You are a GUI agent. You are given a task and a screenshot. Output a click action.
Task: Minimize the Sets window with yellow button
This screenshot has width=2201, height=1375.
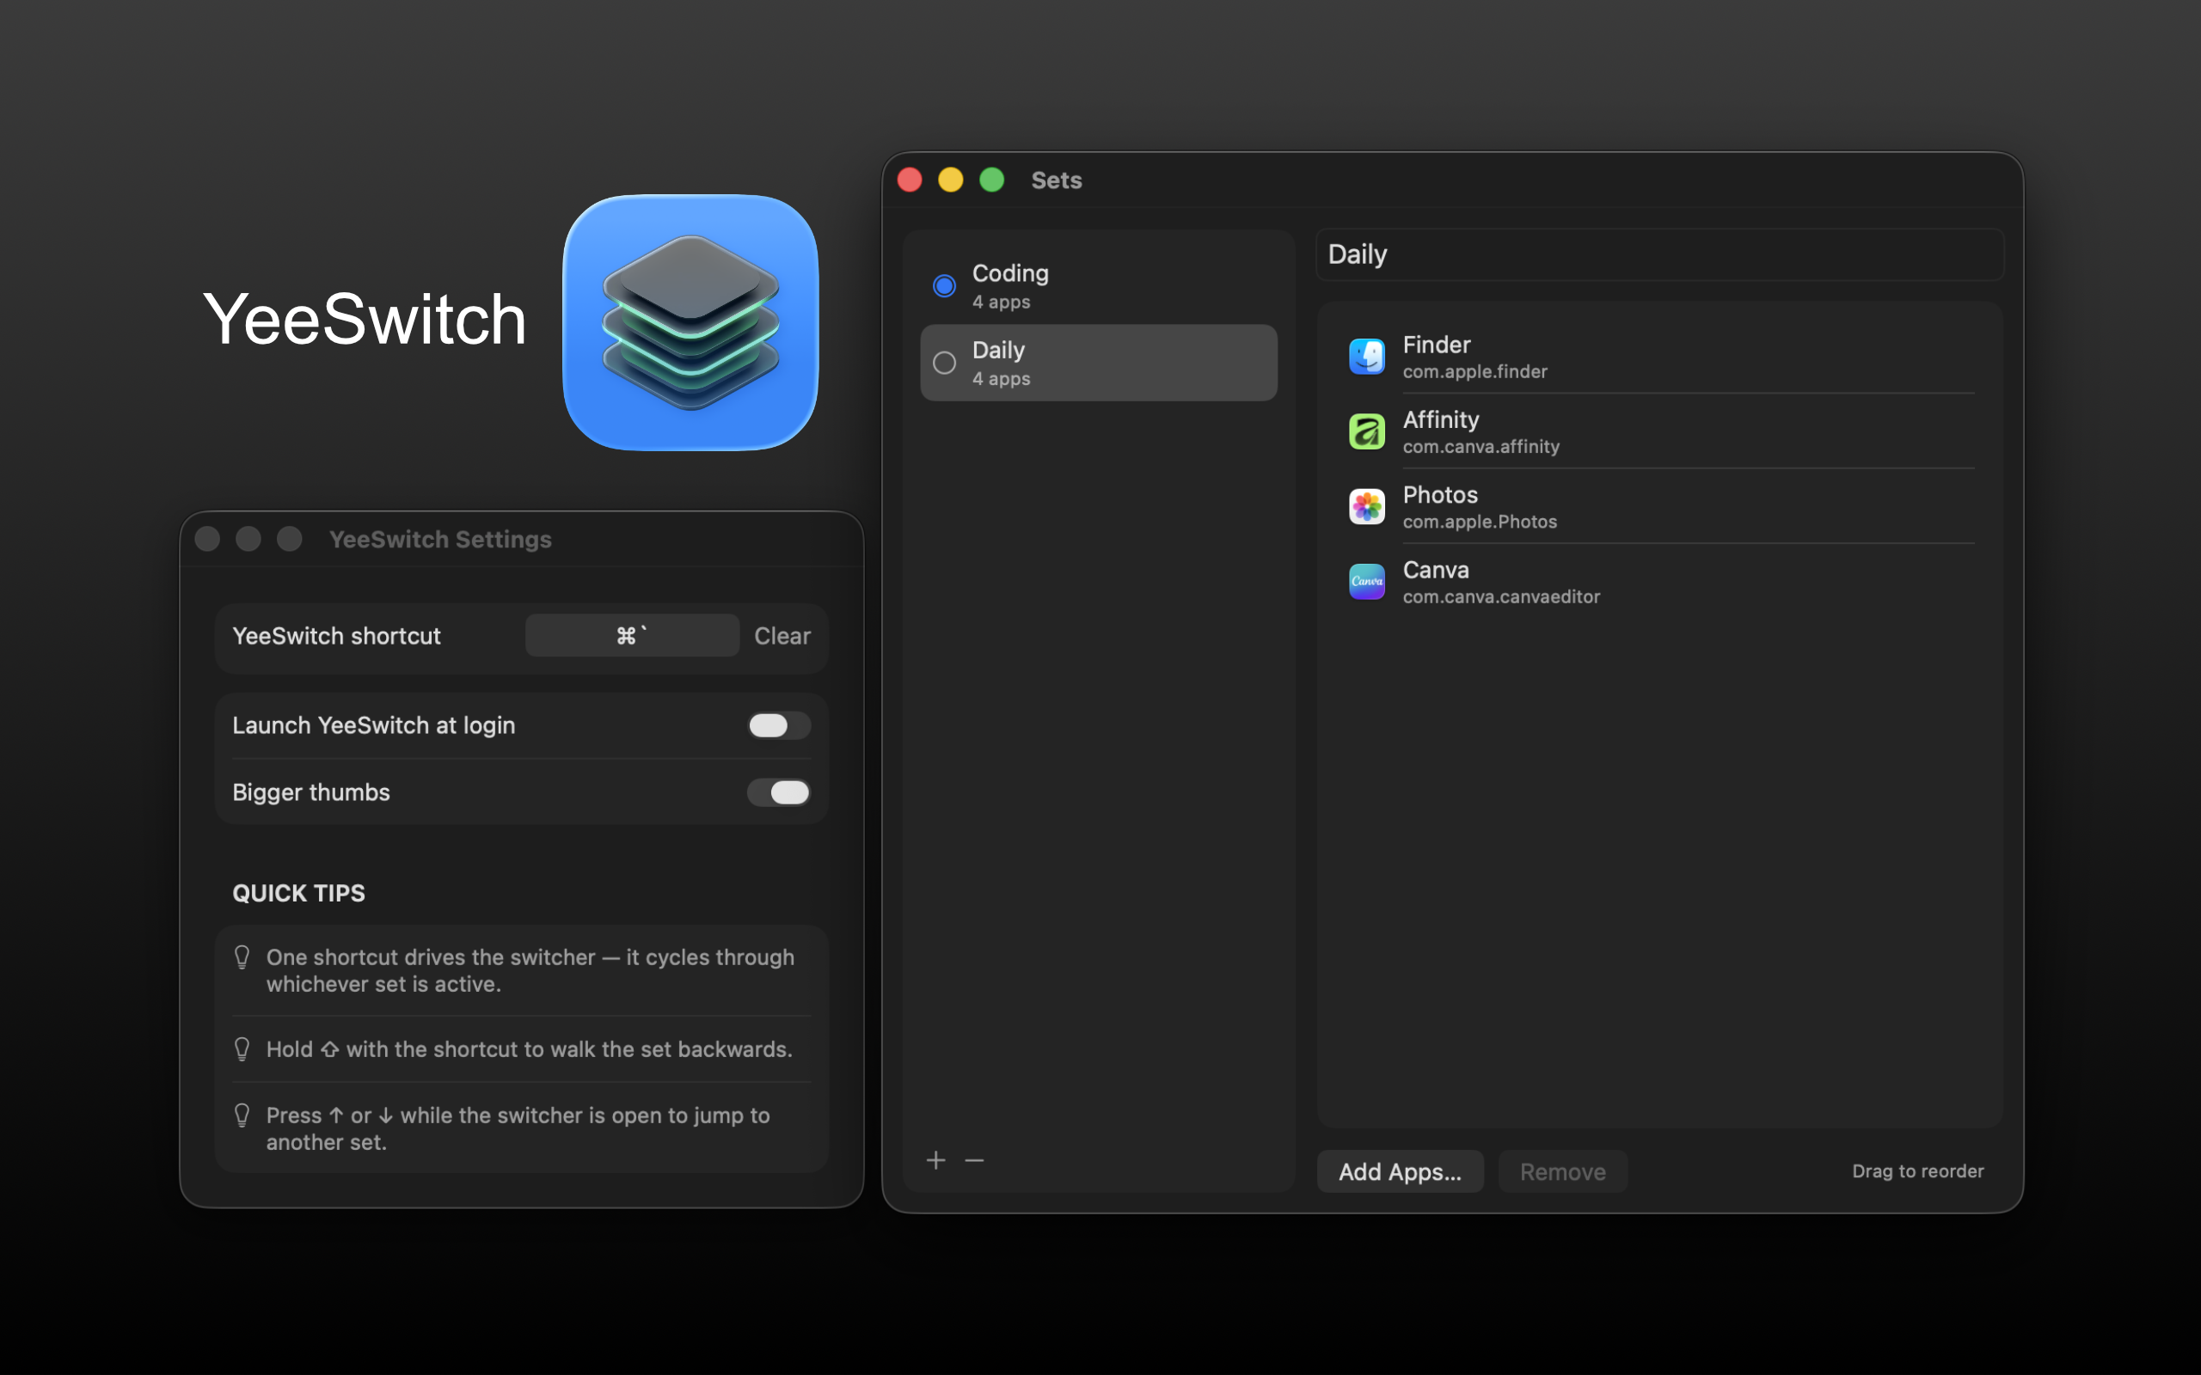(950, 180)
